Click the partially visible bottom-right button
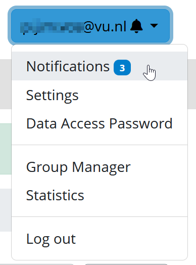 [126, 264]
